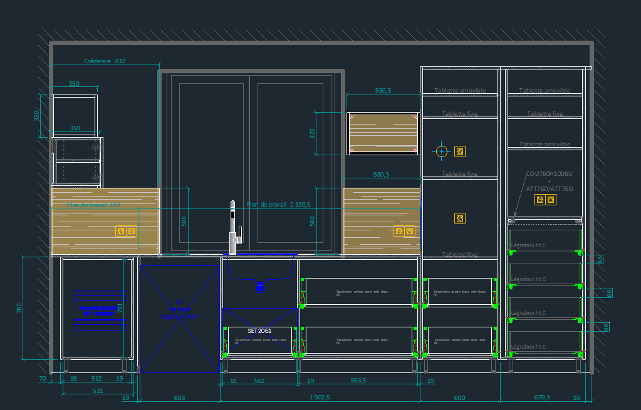Click the 603 dimension value
This screenshot has height=410, width=641.
point(179,397)
